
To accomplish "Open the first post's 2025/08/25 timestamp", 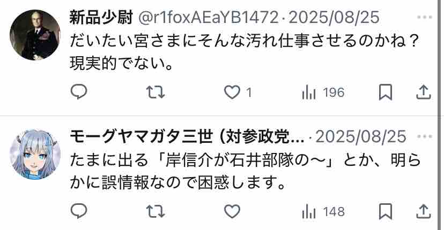I will click(334, 18).
